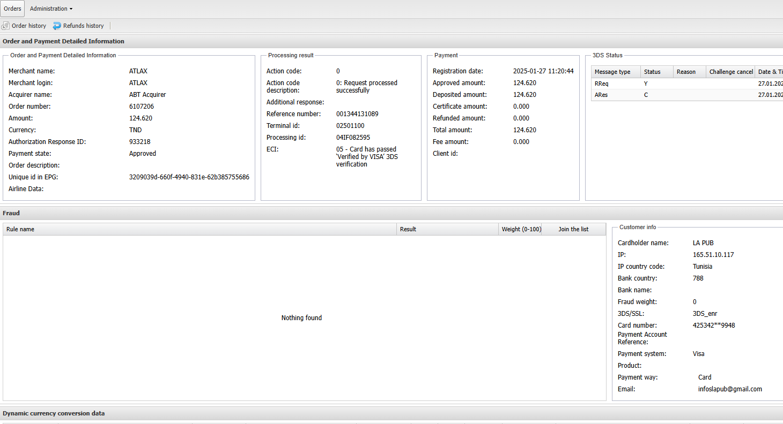The width and height of the screenshot is (783, 424).
Task: Click the reference number 001344131089
Action: pos(357,114)
